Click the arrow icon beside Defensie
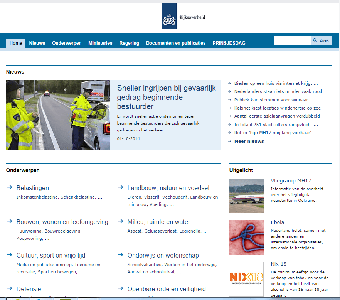 (x=9, y=288)
